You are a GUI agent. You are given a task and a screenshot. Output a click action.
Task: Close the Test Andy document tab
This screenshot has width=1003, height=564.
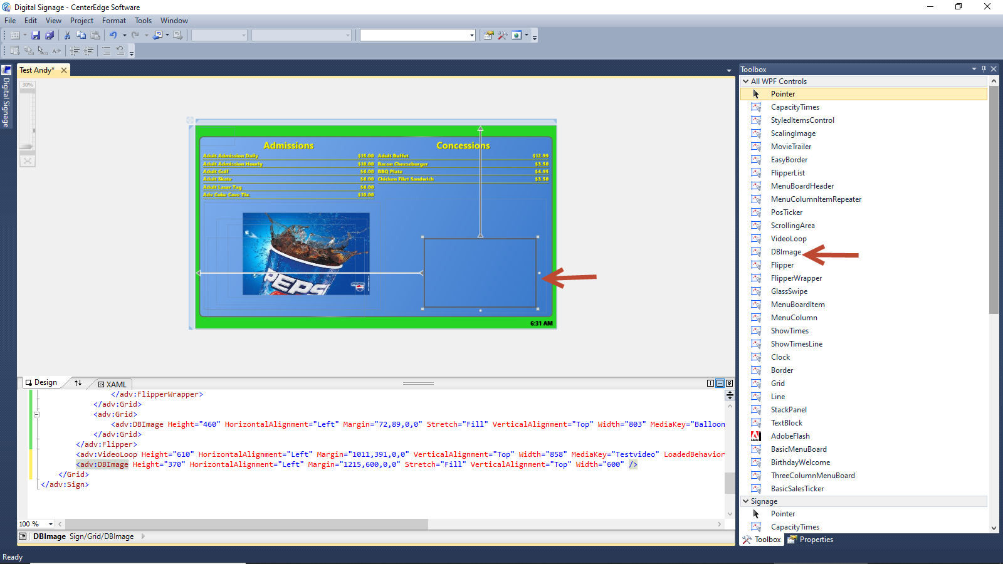(x=64, y=70)
